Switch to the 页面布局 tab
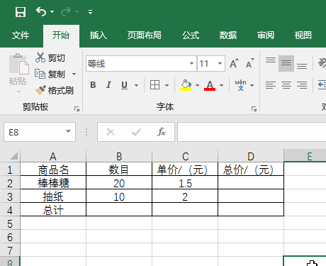Image resolution: width=326 pixels, height=266 pixels. tap(145, 35)
